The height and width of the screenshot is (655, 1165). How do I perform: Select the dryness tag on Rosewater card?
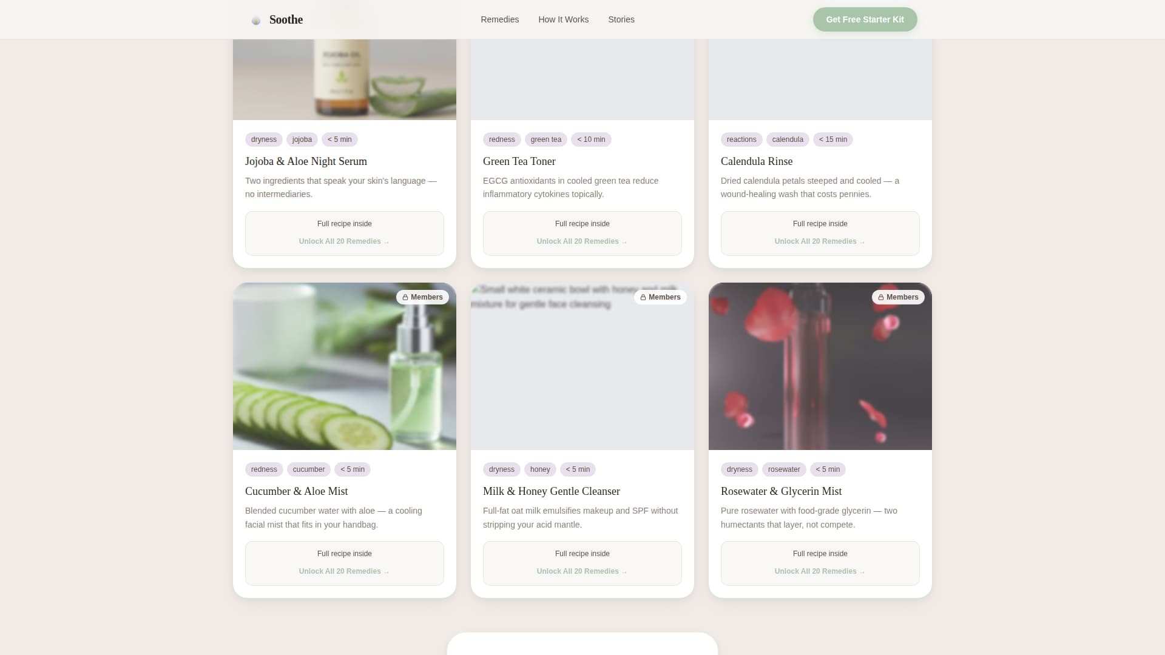pos(740,469)
